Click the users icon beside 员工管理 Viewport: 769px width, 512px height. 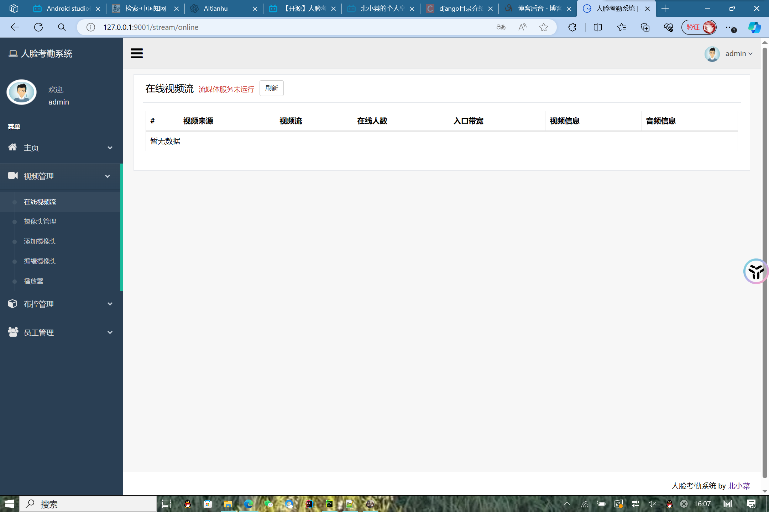(13, 332)
